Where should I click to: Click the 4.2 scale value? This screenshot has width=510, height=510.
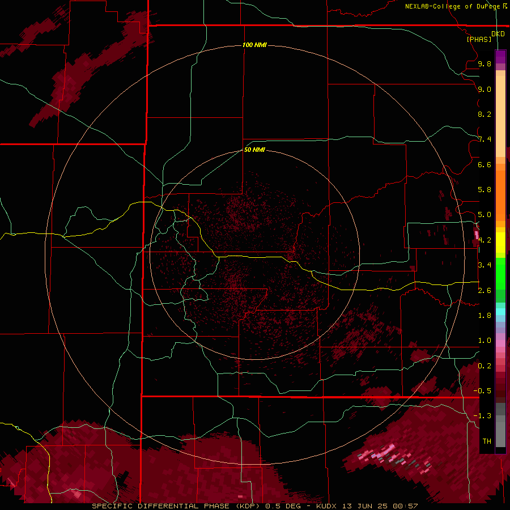pyautogui.click(x=484, y=240)
